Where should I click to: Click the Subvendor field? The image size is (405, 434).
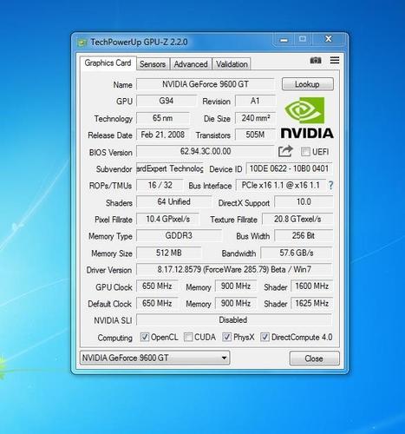click(x=170, y=168)
